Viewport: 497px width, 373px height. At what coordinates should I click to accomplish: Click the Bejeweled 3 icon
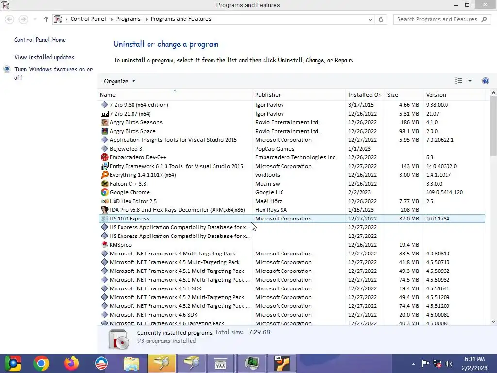point(105,149)
